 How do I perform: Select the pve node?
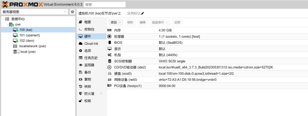tap(18, 25)
